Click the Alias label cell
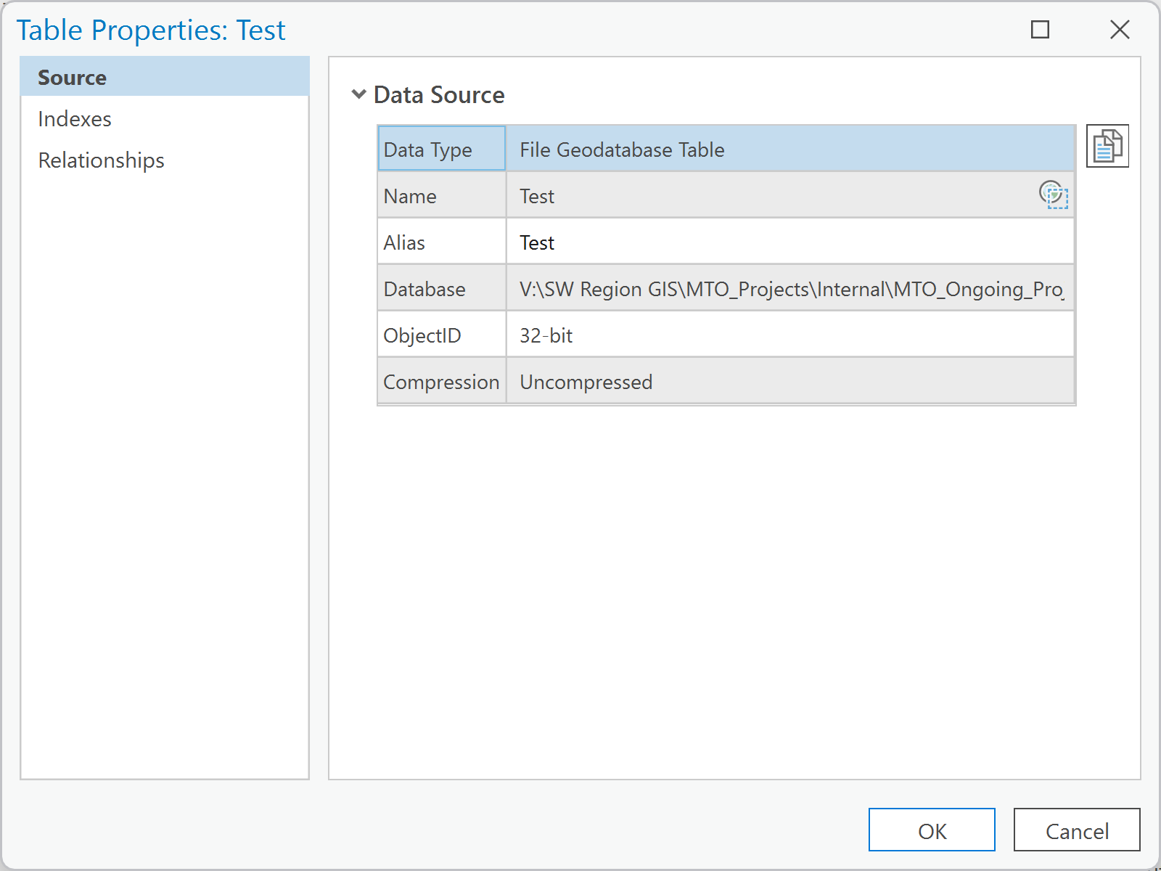 coord(441,242)
